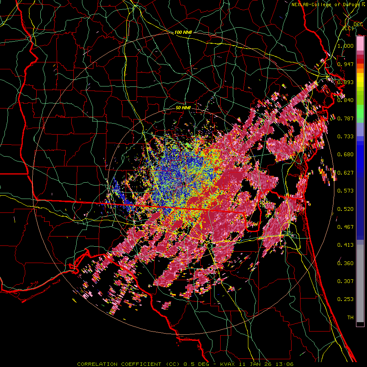Click the 0.680 scale value

[345, 155]
